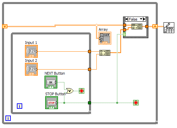Image resolution: width=177 pixels, height=128 pixels.
Task: Click upper input tunnel on case structure
Action: (124, 25)
